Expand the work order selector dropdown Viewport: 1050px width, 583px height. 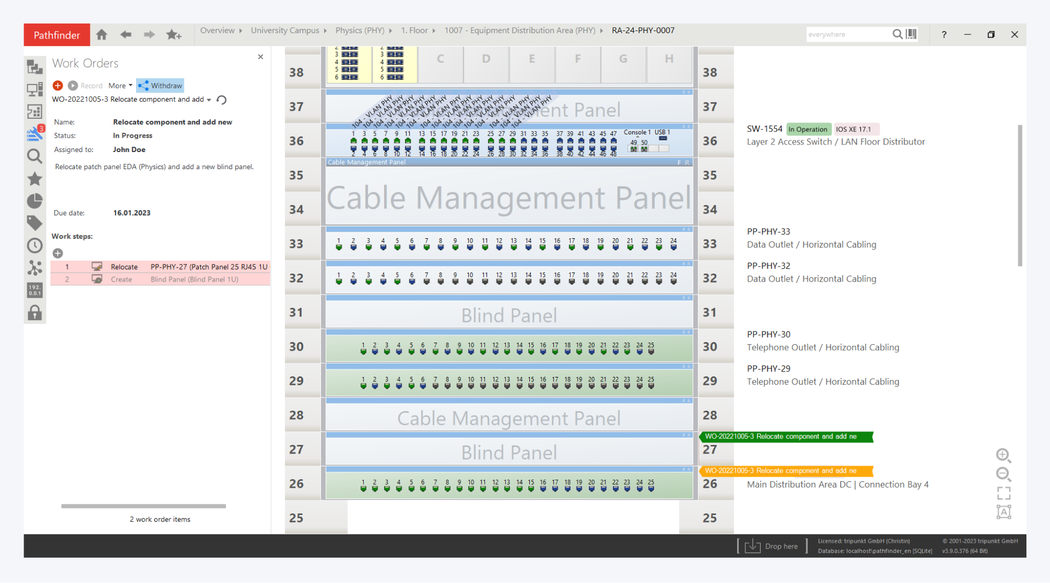click(x=209, y=100)
